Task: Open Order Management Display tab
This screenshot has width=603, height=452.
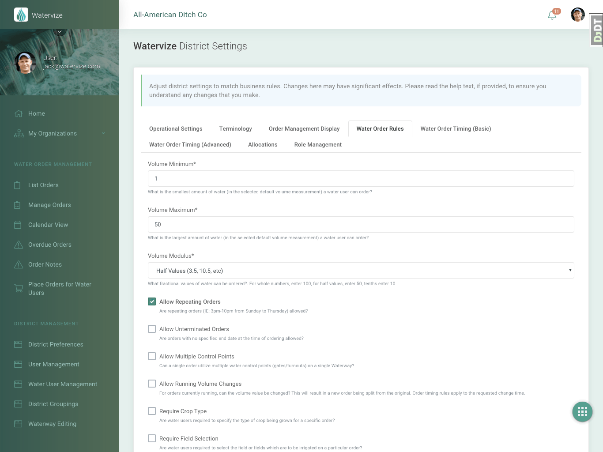Action: click(304, 129)
